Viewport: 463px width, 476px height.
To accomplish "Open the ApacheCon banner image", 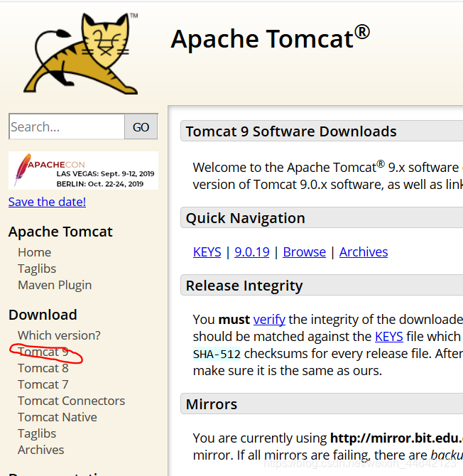I will [83, 171].
